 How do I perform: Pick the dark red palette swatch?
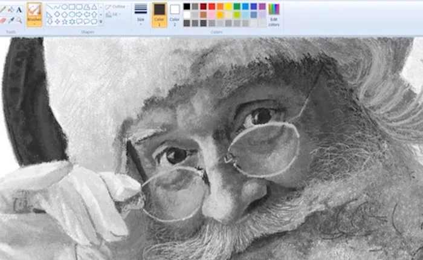204,7
